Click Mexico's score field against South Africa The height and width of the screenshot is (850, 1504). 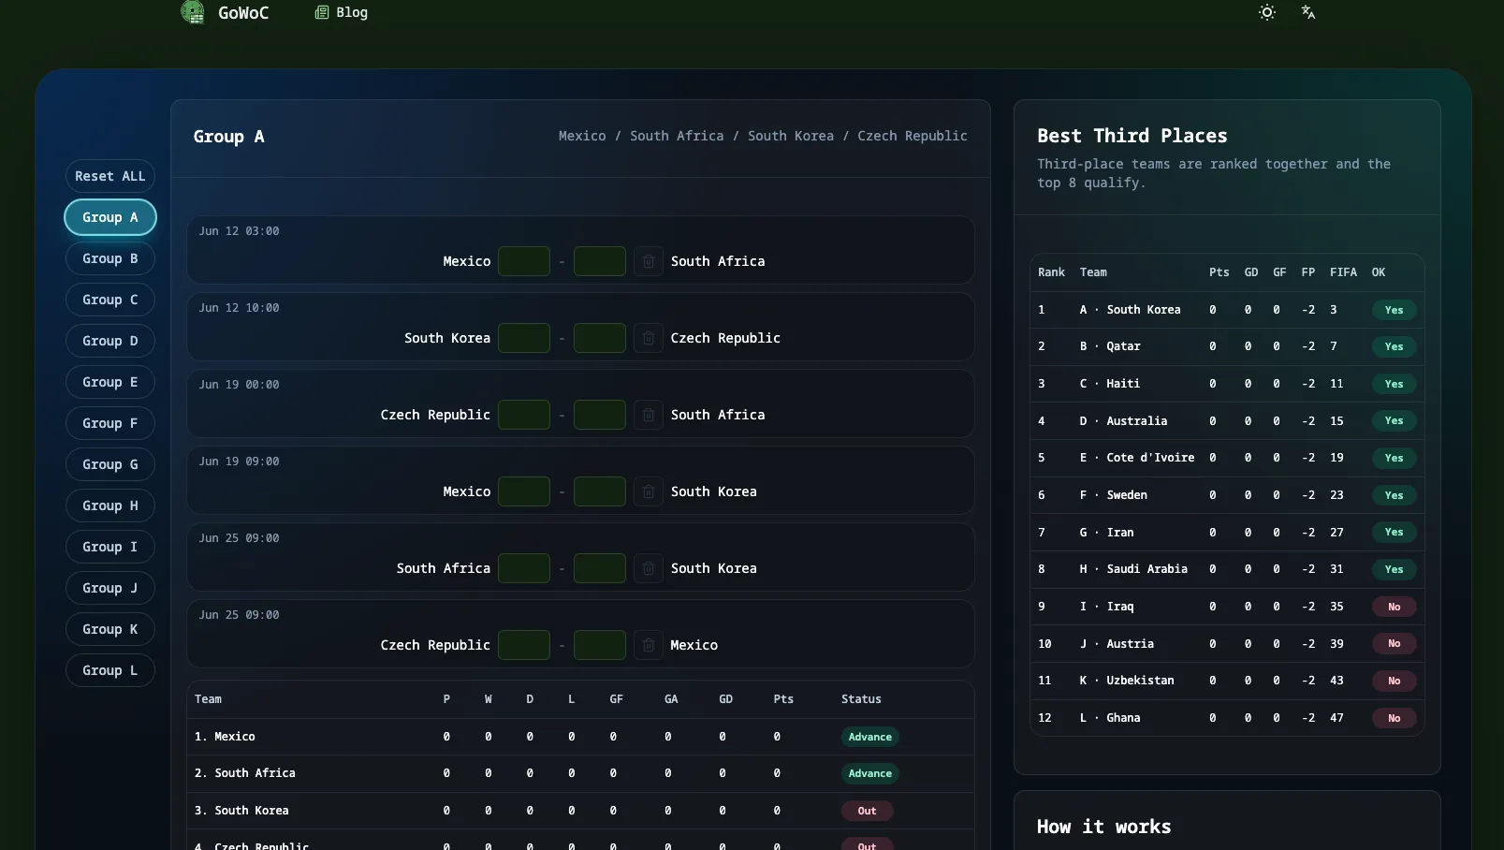tap(524, 261)
